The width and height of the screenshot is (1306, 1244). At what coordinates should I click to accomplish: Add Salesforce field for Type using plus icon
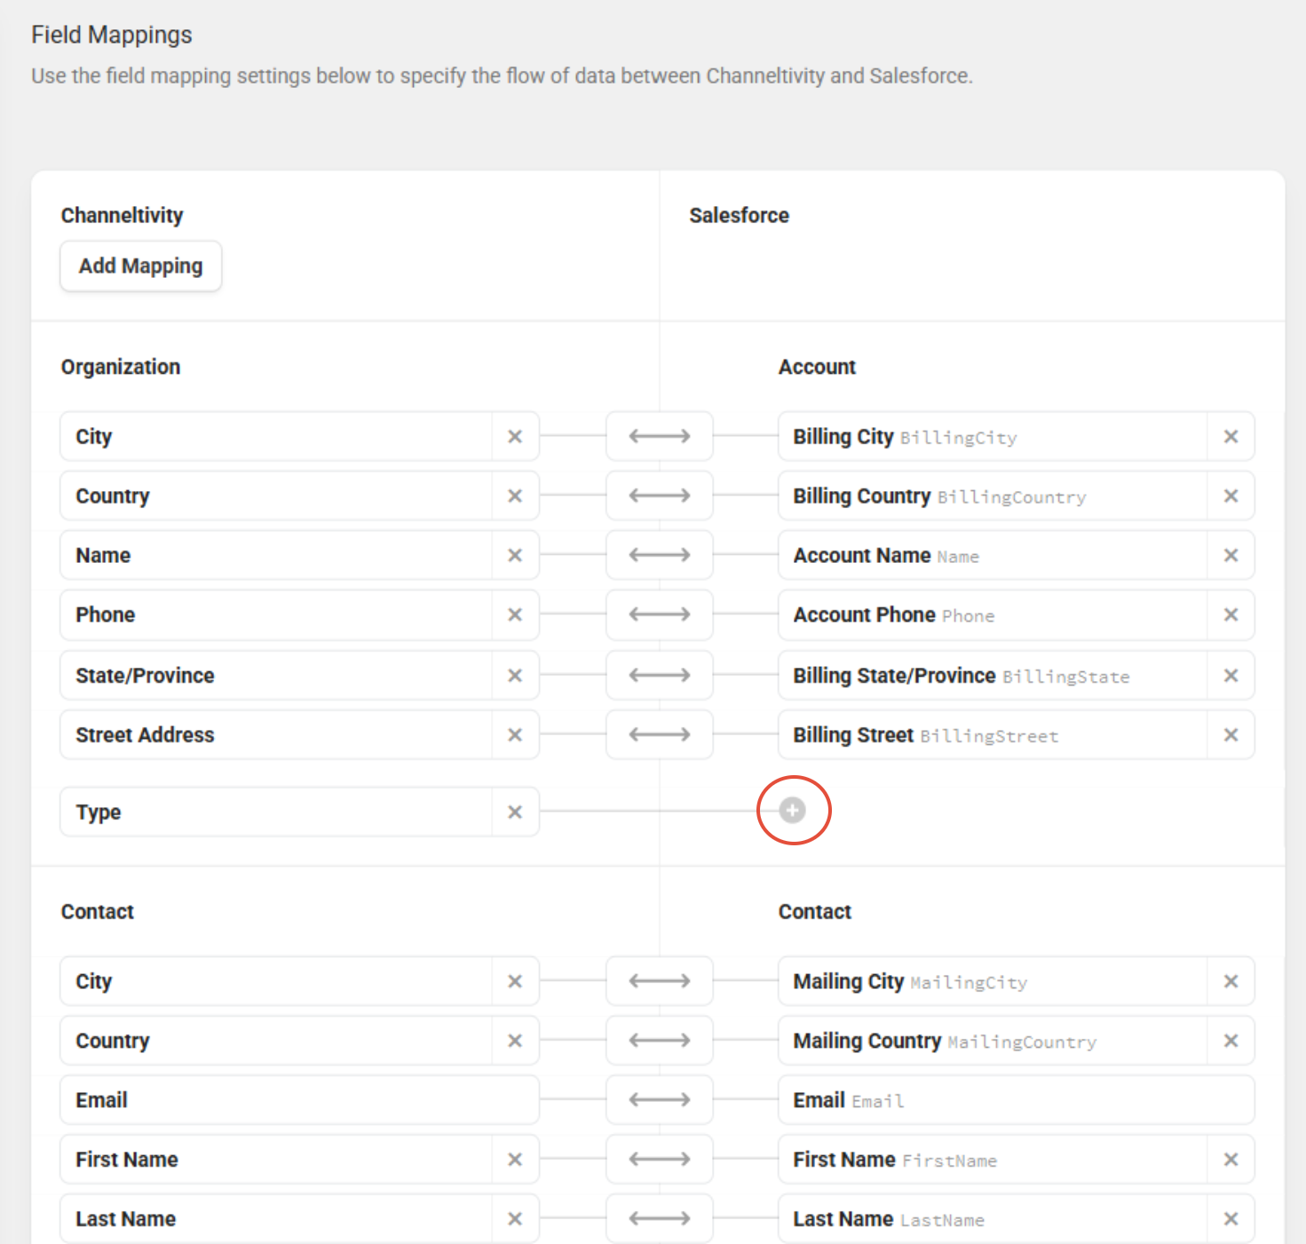[x=792, y=810]
